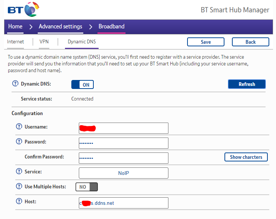The image size is (276, 219).
Task: Refresh the service status
Action: tap(246, 84)
